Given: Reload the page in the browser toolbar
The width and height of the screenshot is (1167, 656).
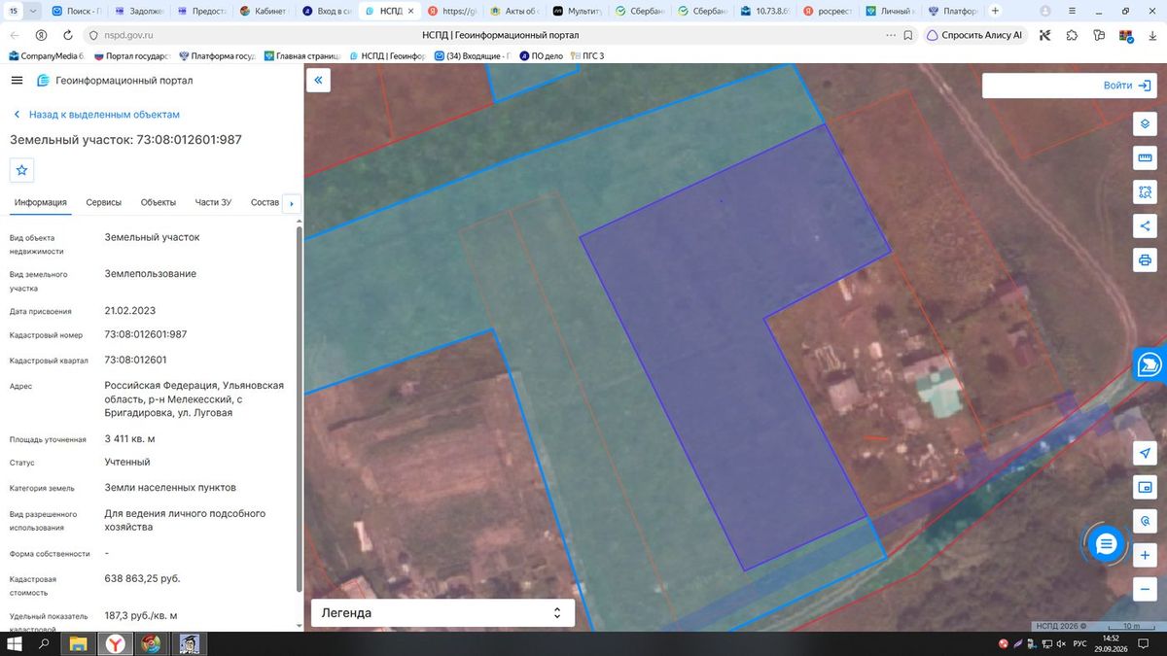Looking at the screenshot, I should (67, 34).
